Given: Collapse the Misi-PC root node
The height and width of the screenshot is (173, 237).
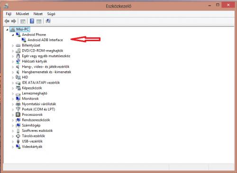Looking at the screenshot, I should pos(7,29).
